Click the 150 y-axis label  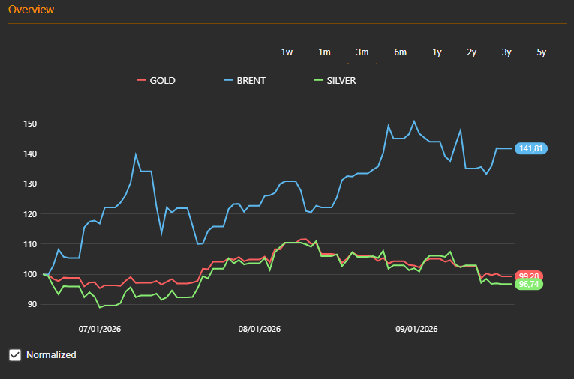coord(30,124)
